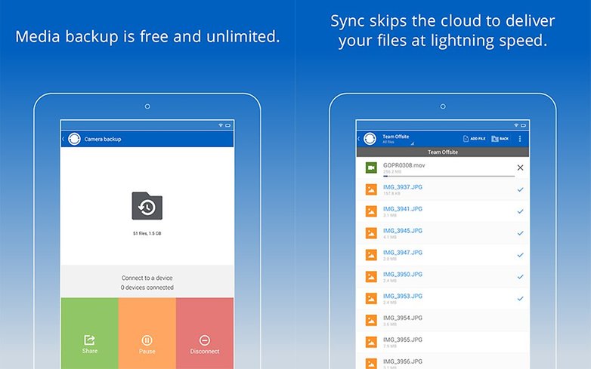
Task: Click the GOPR0308.mov transfer progress bar
Action: point(449,176)
